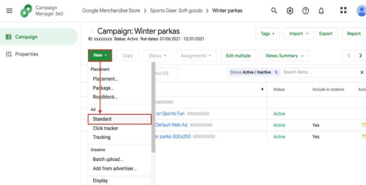Click Active status in parka 300x250 row

point(279,137)
